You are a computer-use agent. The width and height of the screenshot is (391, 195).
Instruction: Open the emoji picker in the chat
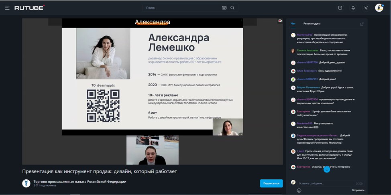(299, 190)
